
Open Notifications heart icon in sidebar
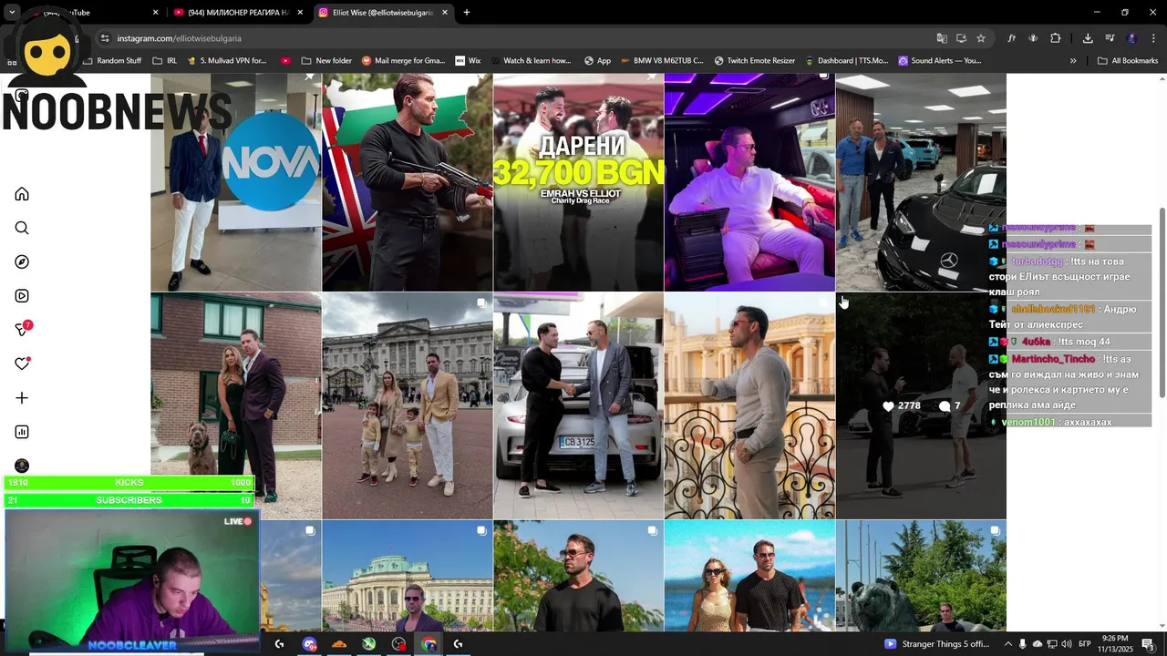tap(22, 364)
